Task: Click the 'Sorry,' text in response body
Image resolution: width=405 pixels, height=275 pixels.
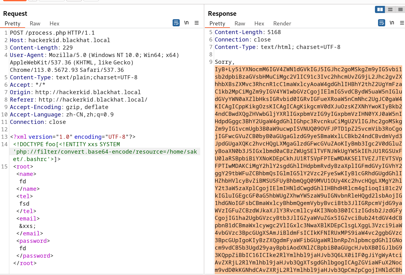Action: [225, 62]
